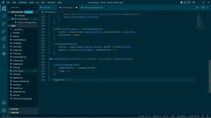Toggle the bottom panel layout icon
This screenshot has width=211, height=118.
(185, 2)
